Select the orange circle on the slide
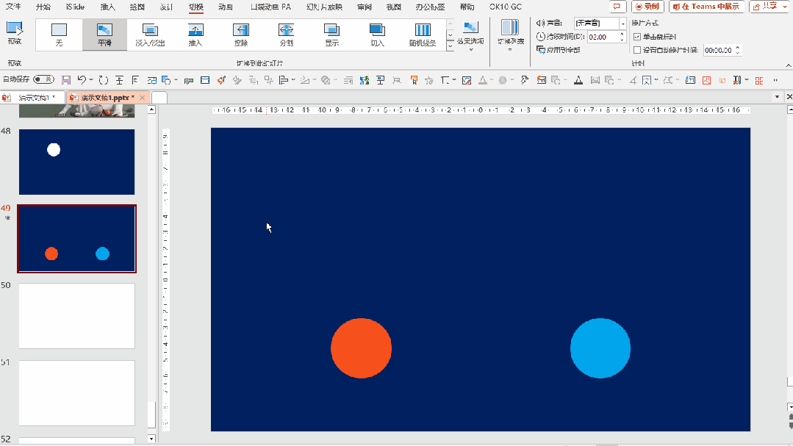Image resolution: width=793 pixels, height=446 pixels. 361,348
